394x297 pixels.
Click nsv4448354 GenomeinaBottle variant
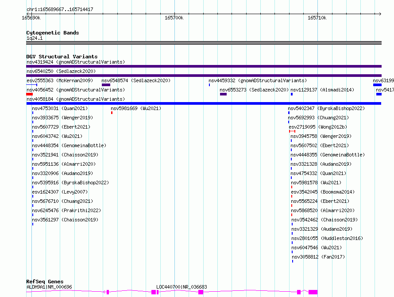(69, 145)
